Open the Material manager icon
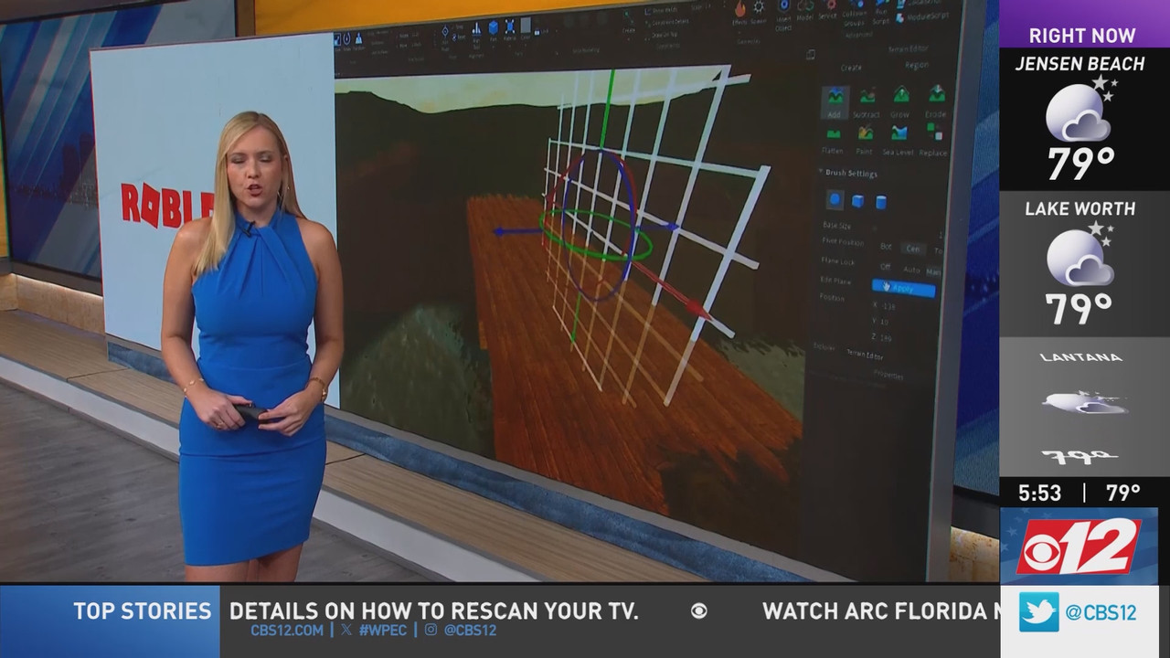This screenshot has width=1170, height=658. coord(510,27)
